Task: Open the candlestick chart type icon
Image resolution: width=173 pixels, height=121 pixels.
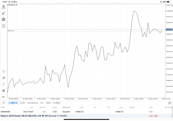Action: click(x=4, y=78)
